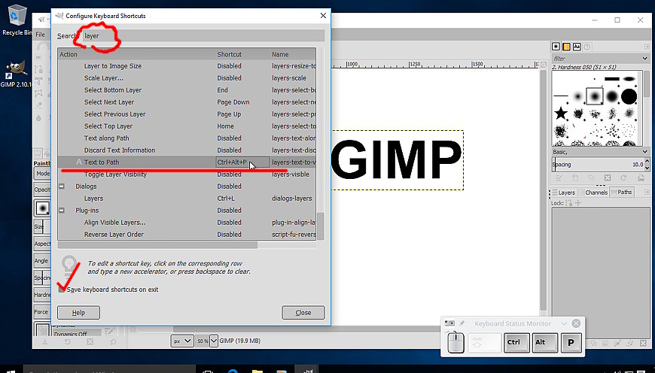Screen dimensions: 655x373
Task: Select the Discard Text Information row
Action: pyautogui.click(x=187, y=150)
